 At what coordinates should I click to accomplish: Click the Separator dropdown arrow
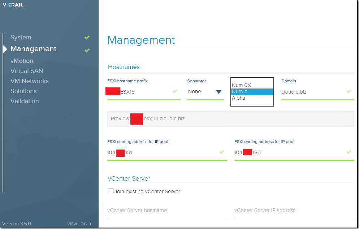click(x=219, y=92)
